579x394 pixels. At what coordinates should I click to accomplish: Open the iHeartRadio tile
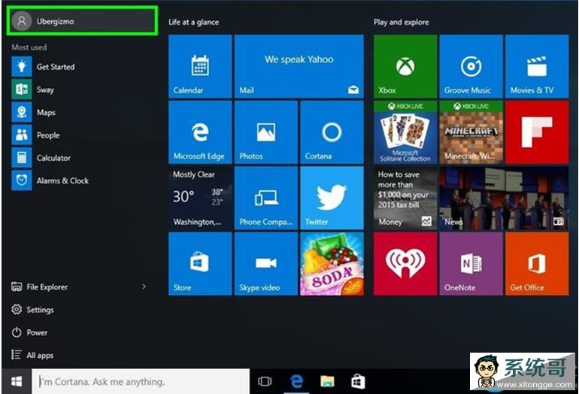click(405, 264)
